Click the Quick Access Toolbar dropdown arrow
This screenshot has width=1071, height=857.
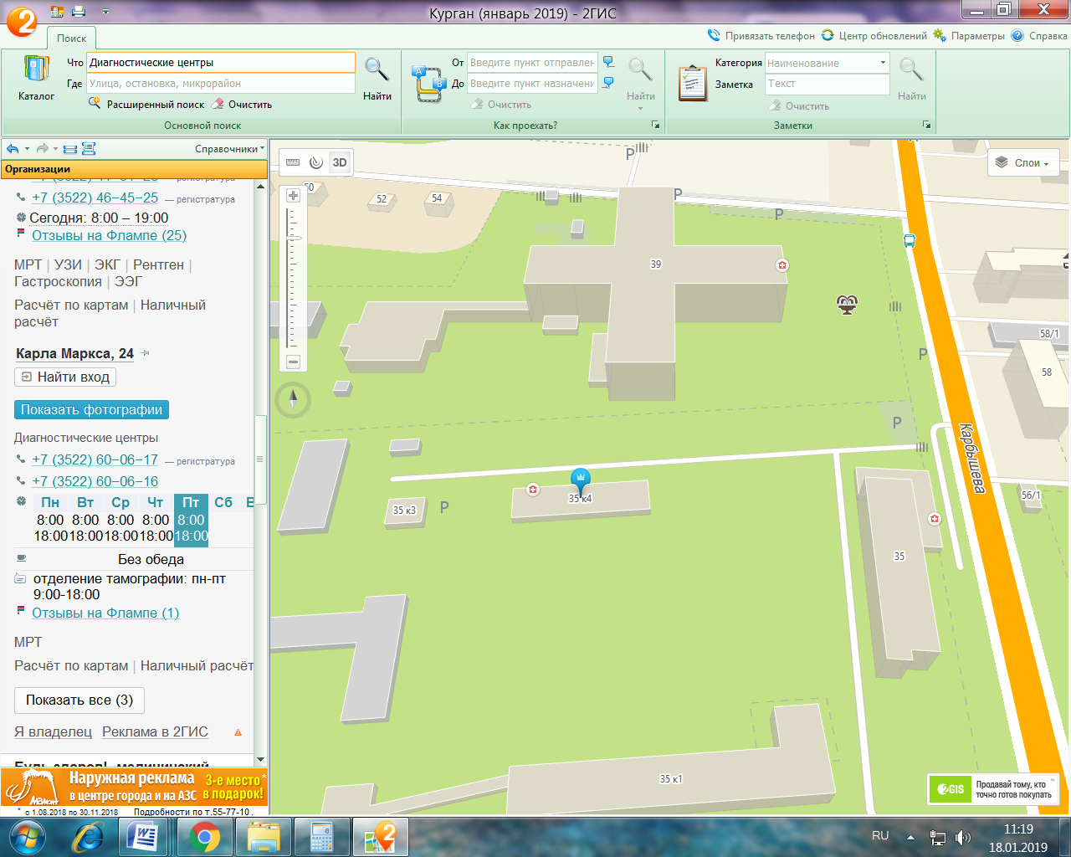105,13
